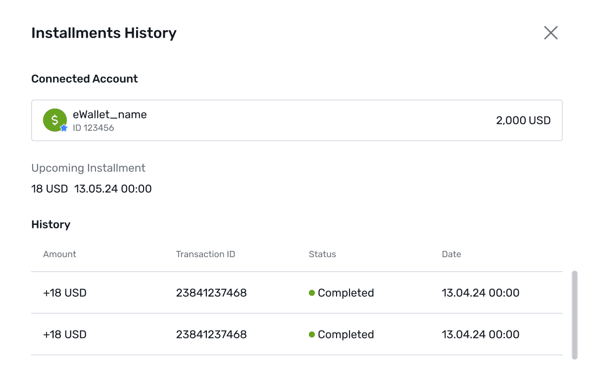The height and width of the screenshot is (385, 594).
Task: Click the first row's transaction ID 23841237468
Action: click(211, 293)
